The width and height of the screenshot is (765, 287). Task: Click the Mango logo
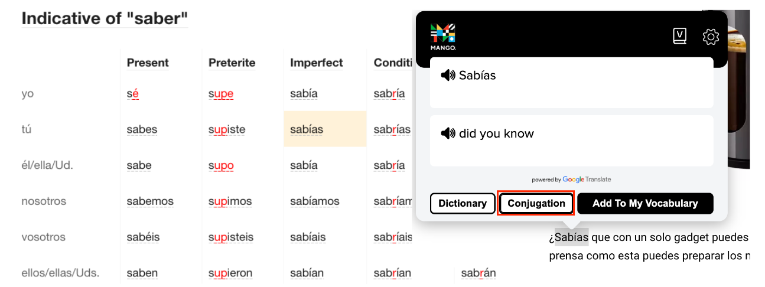(x=443, y=37)
